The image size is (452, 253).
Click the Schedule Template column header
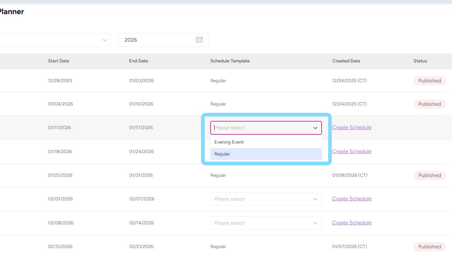pyautogui.click(x=230, y=61)
